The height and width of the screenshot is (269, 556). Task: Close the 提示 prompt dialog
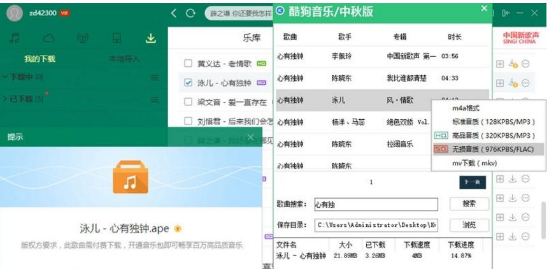click(251, 137)
